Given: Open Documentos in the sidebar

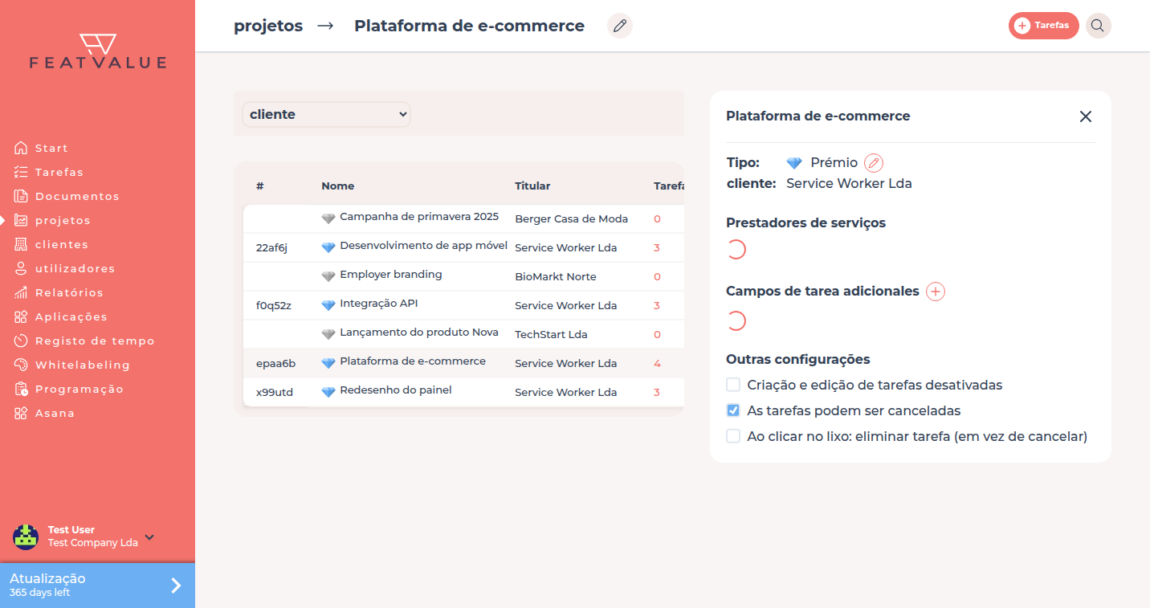Looking at the screenshot, I should pos(77,196).
